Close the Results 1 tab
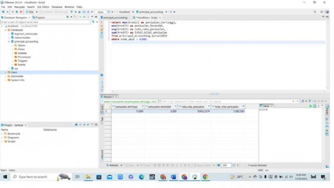The image size is (334, 188). pos(116,97)
